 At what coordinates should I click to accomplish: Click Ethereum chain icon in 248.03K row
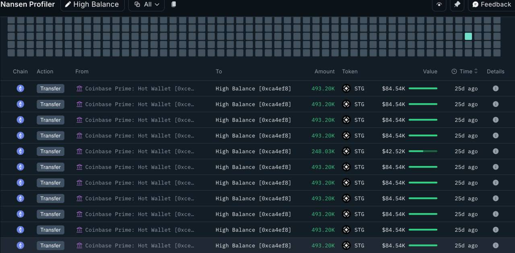(x=20, y=151)
